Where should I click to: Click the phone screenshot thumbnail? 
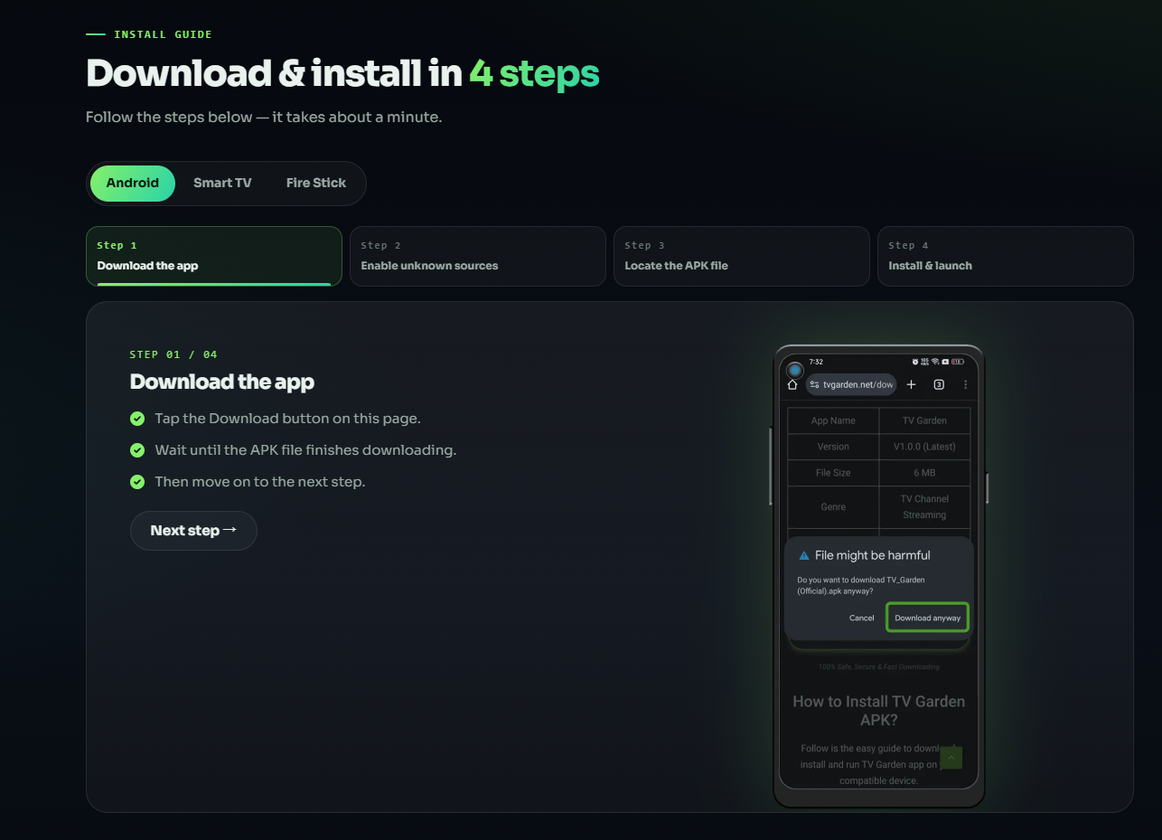click(878, 576)
